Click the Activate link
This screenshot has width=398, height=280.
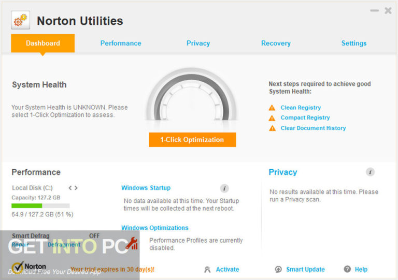click(x=228, y=269)
